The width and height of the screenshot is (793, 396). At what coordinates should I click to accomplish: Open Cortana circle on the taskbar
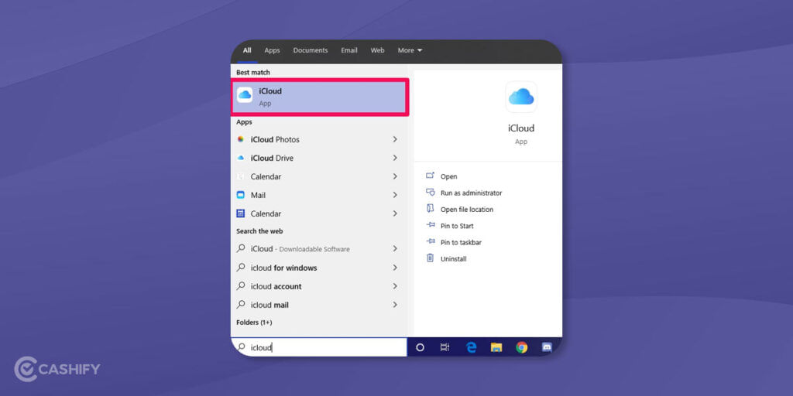420,347
